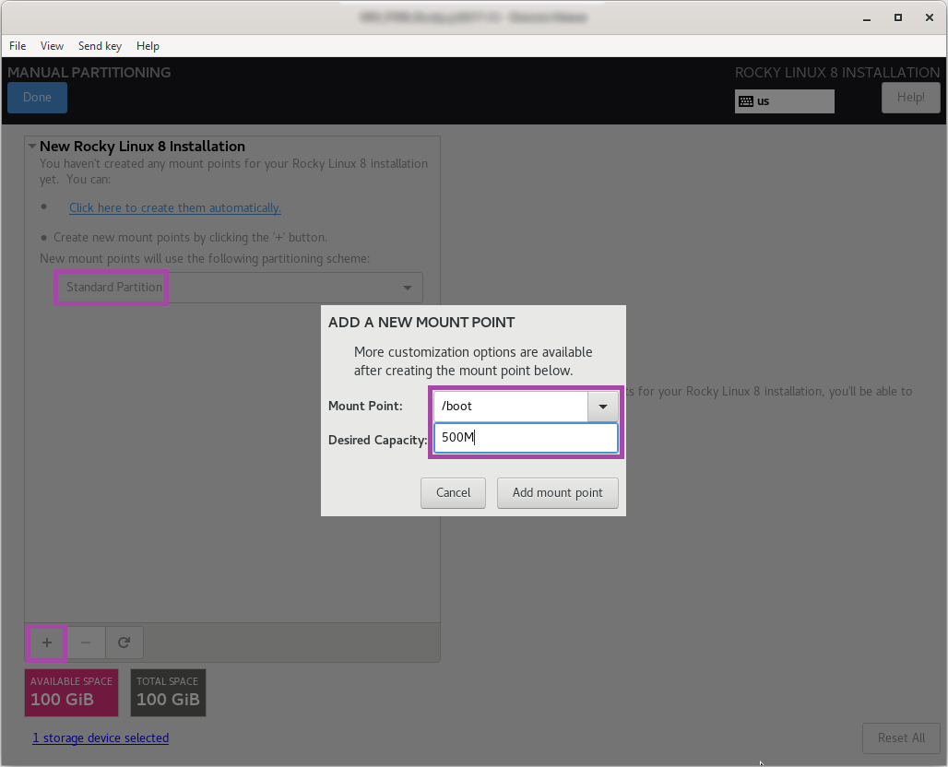Cancel the new mount point dialog
This screenshot has height=767, width=948.
point(454,492)
